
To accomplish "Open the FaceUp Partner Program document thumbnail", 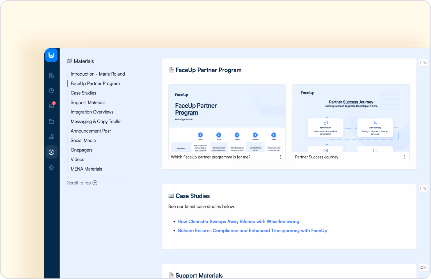I will [x=227, y=118].
